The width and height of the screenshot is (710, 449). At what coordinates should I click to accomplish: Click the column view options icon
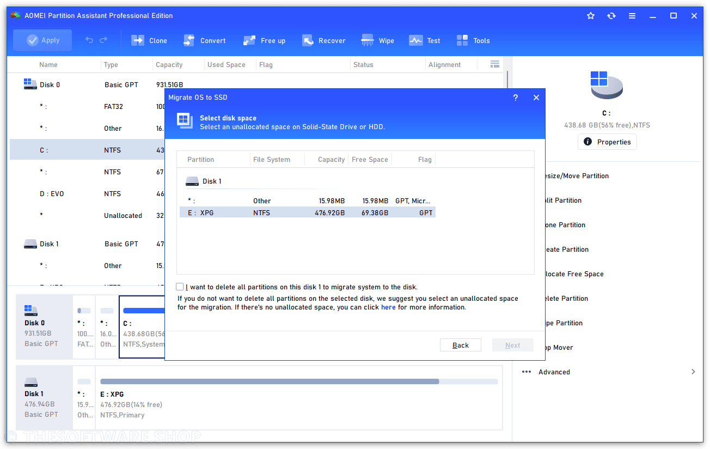click(x=495, y=64)
